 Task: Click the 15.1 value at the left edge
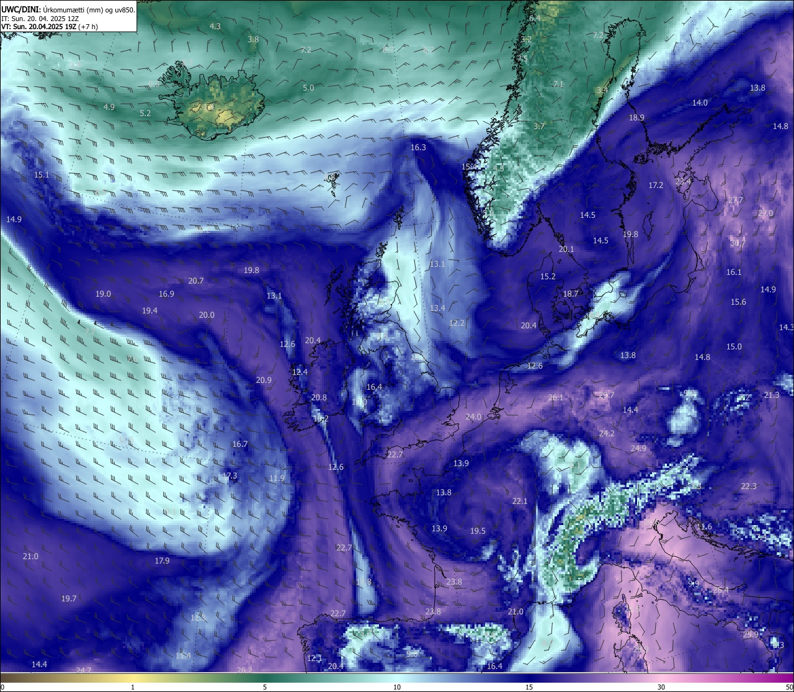[x=42, y=175]
